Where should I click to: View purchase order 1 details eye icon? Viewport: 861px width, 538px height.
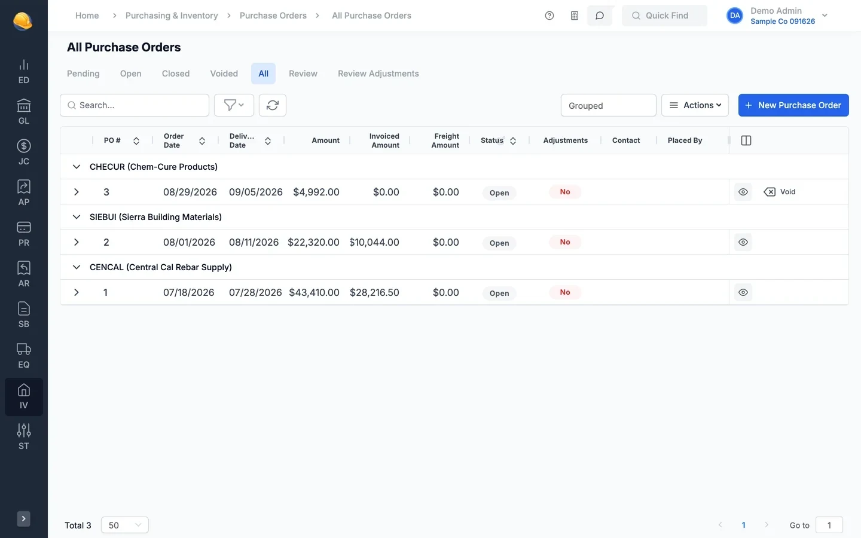click(743, 292)
